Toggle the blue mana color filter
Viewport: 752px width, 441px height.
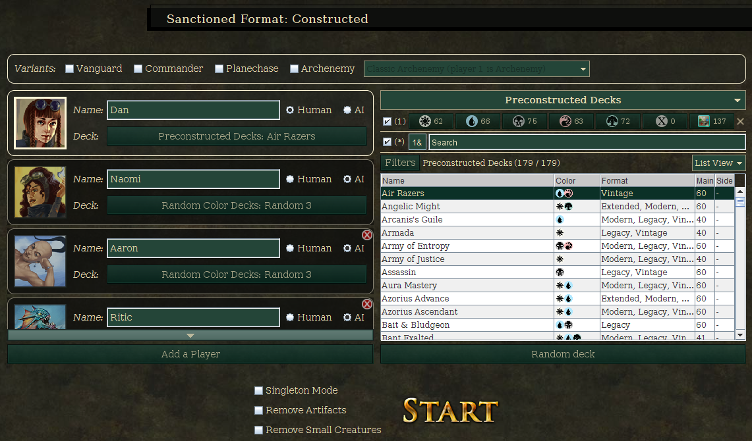(478, 122)
